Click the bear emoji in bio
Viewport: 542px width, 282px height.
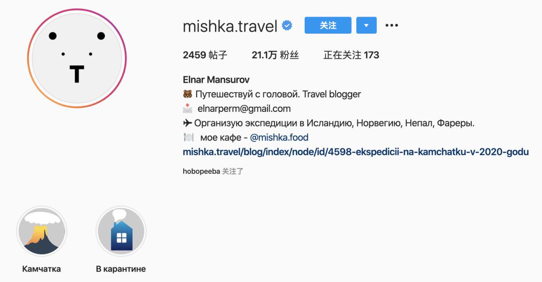[187, 94]
